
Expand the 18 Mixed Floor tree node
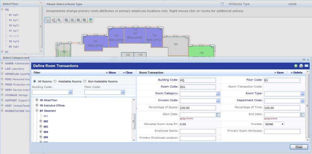pos(37,100)
